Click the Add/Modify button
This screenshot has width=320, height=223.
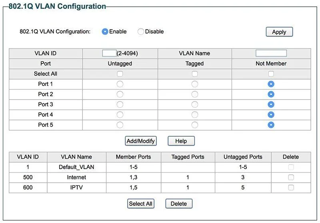click(x=141, y=141)
